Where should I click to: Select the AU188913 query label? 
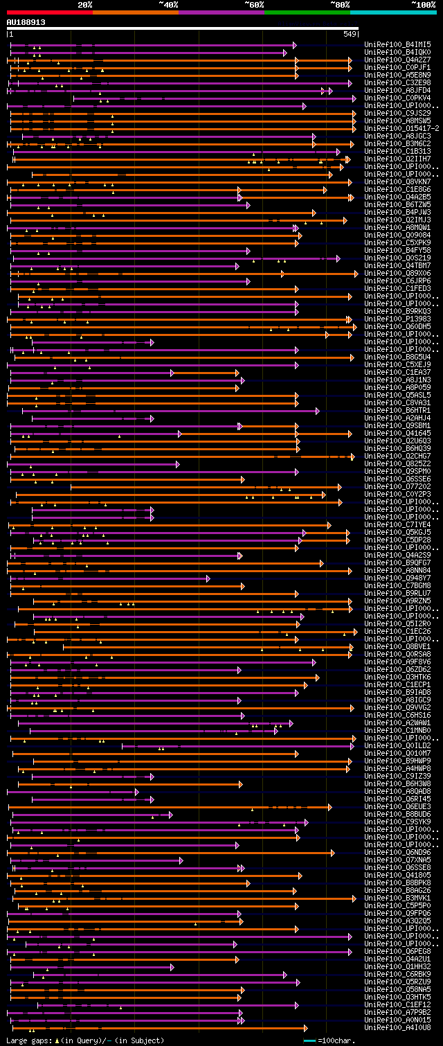click(26, 22)
